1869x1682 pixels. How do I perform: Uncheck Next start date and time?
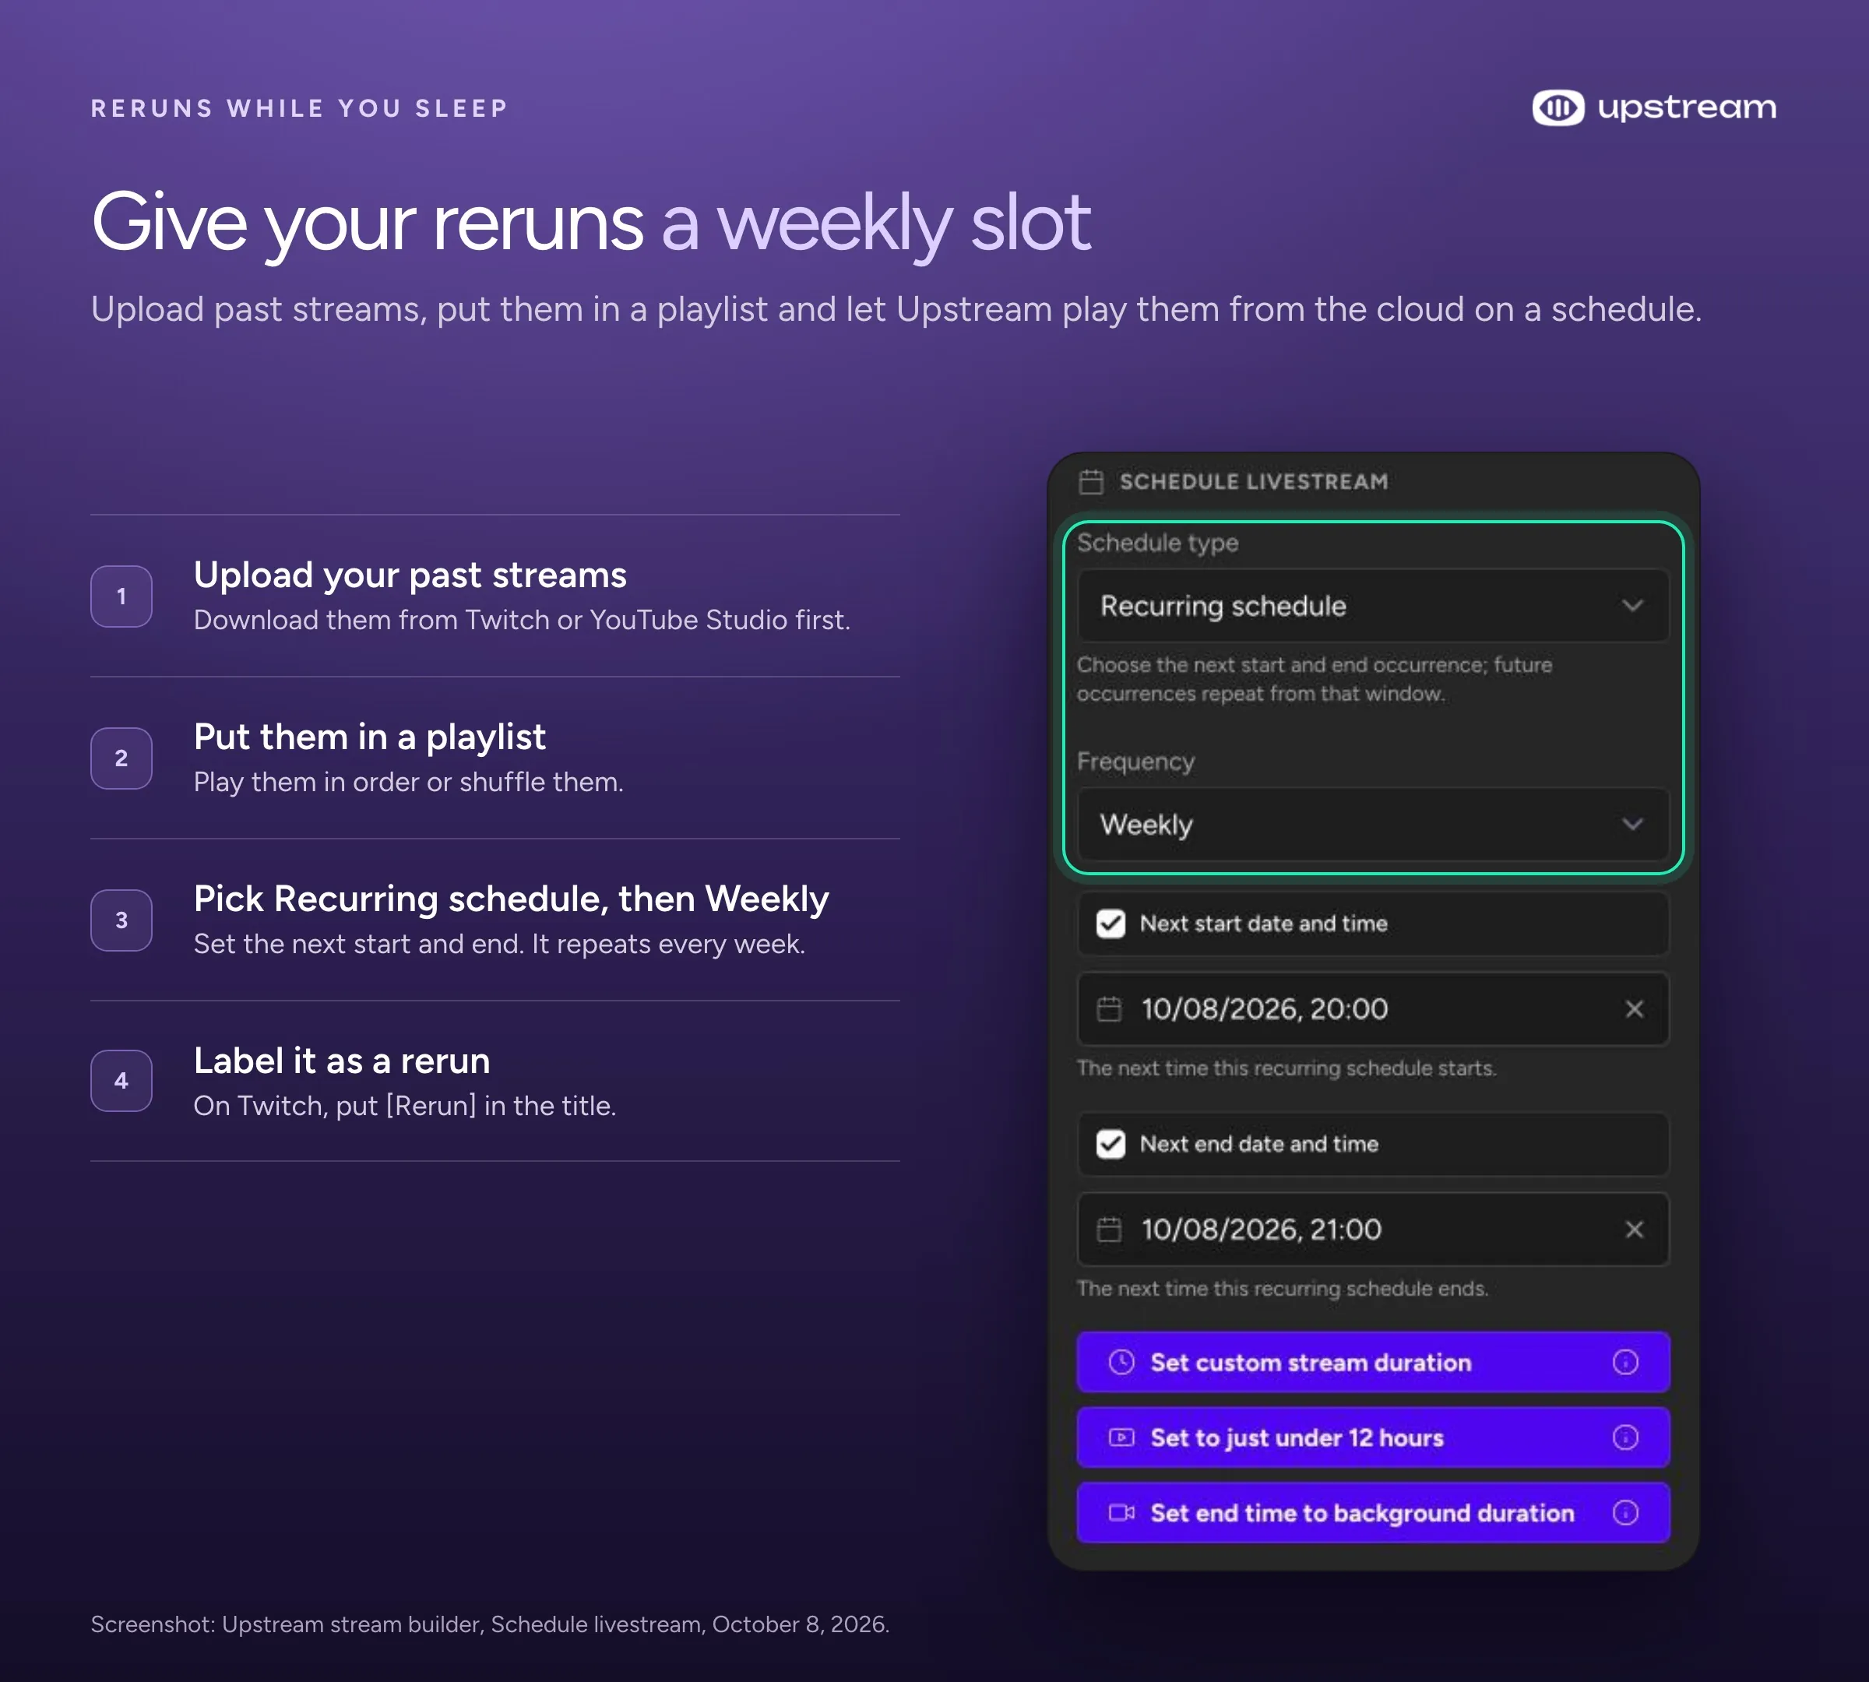click(x=1110, y=924)
